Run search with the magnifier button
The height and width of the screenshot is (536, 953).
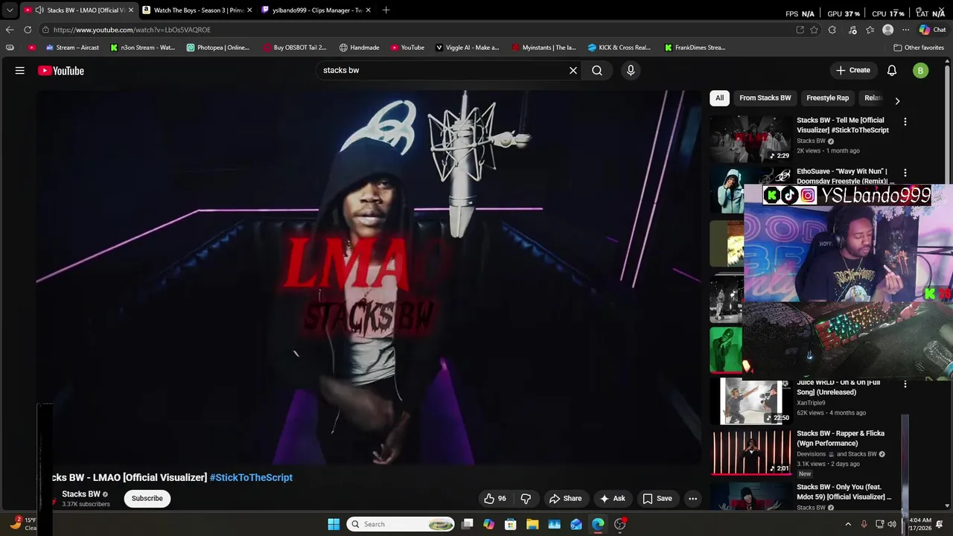click(597, 71)
